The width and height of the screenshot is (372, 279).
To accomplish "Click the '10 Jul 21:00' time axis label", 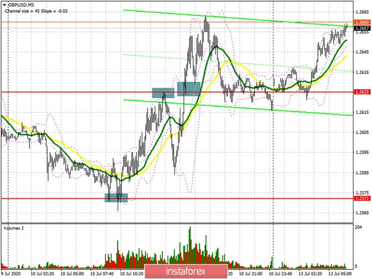I will tap(251, 273).
